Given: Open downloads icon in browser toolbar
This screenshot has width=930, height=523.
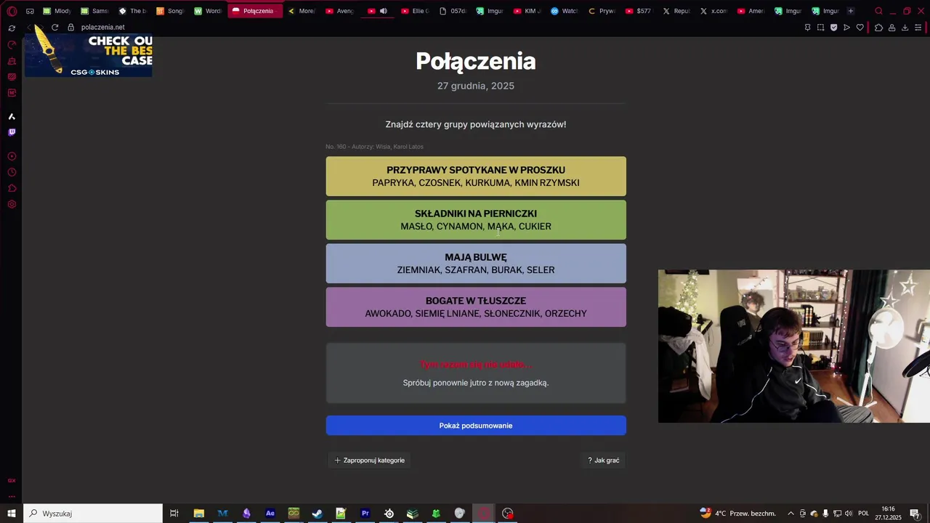Looking at the screenshot, I should point(905,28).
